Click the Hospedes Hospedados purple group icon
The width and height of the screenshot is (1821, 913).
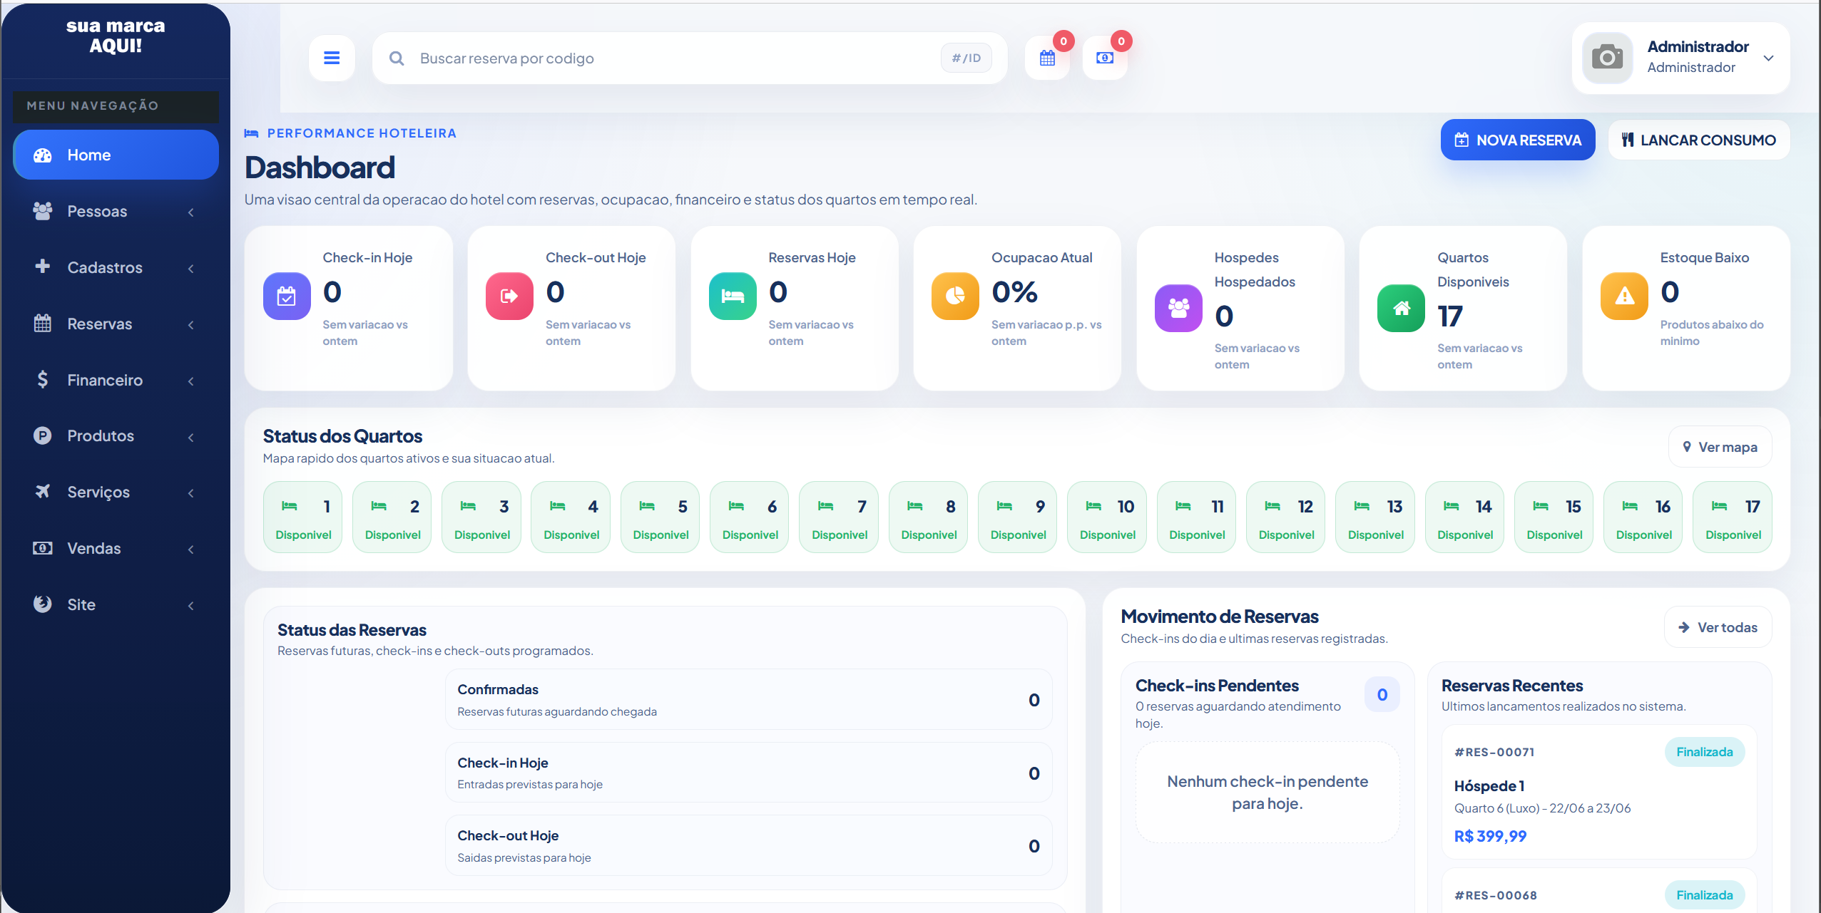pos(1178,308)
